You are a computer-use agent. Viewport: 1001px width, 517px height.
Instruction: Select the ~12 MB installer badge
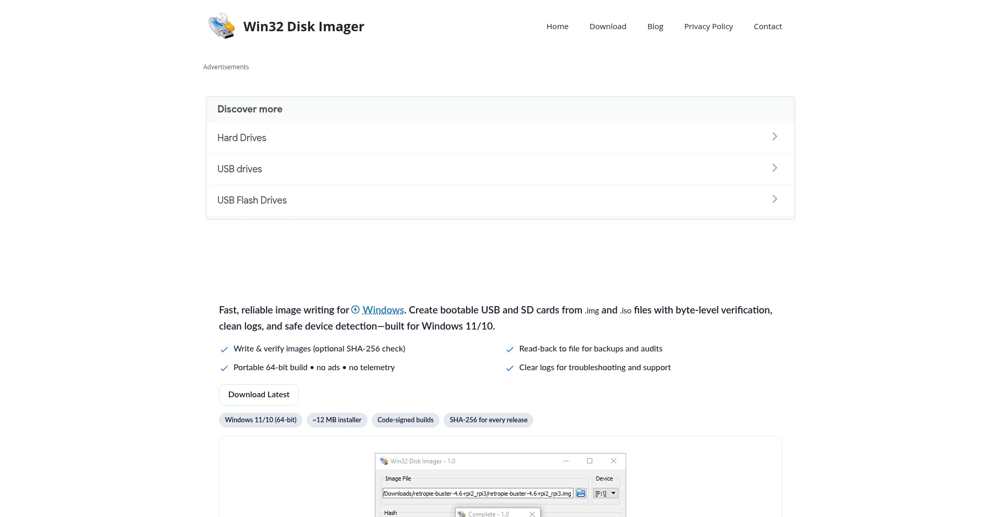(337, 420)
